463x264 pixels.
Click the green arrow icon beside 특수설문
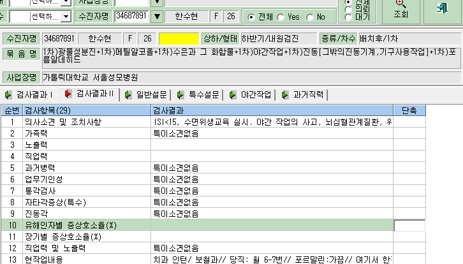tap(180, 95)
